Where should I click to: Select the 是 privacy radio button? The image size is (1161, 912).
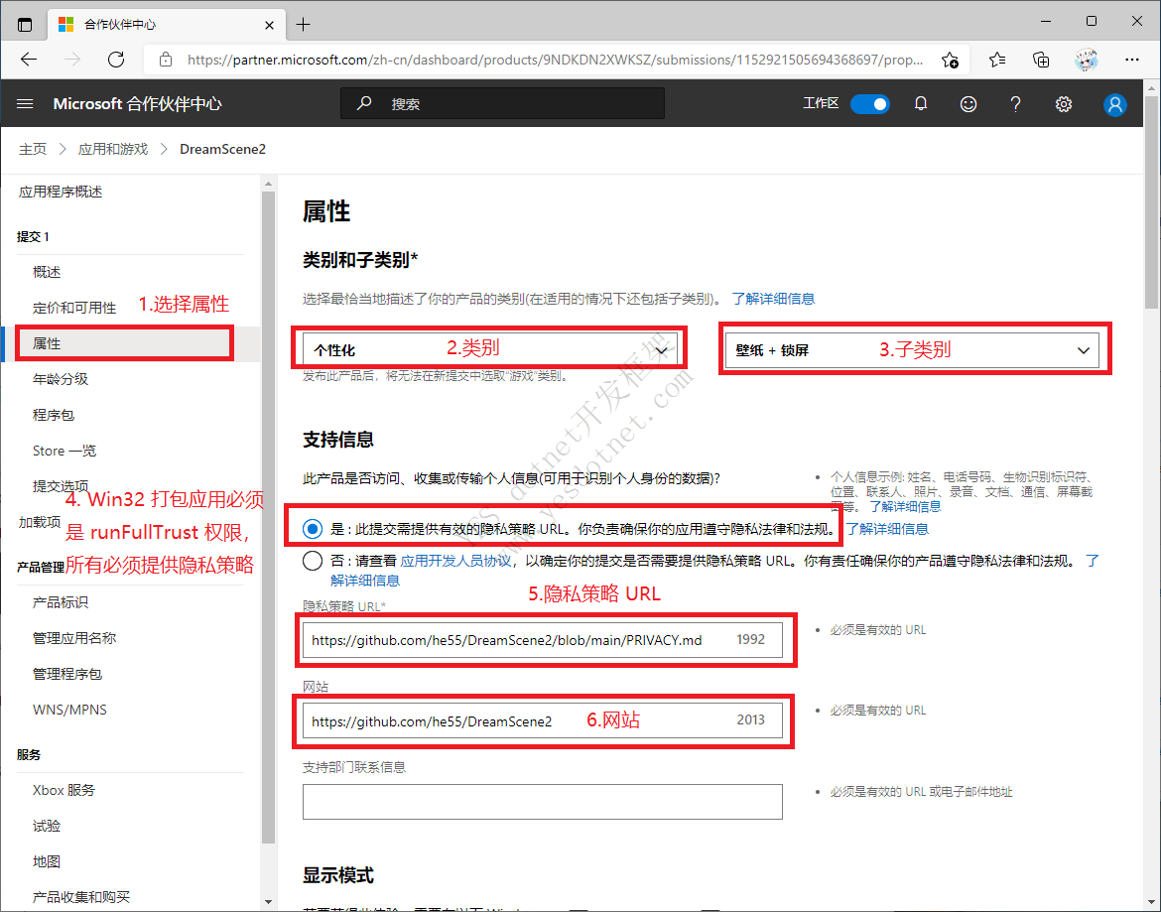click(x=313, y=529)
